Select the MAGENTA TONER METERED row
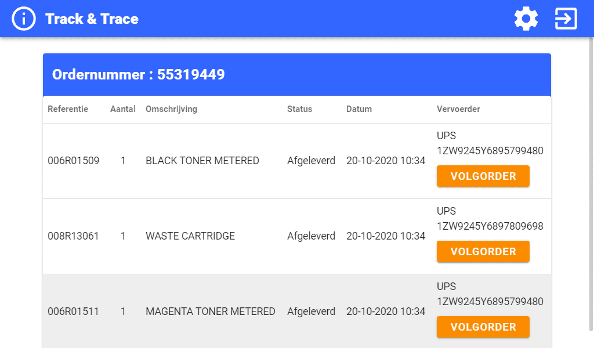 (297, 311)
